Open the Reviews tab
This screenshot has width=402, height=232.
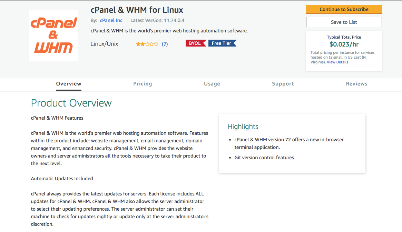(356, 83)
